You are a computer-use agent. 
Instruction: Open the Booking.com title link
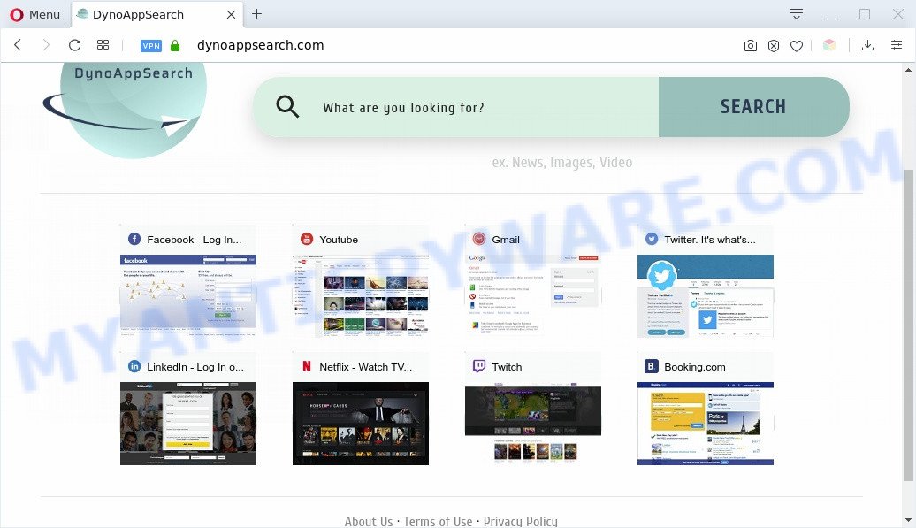click(695, 367)
